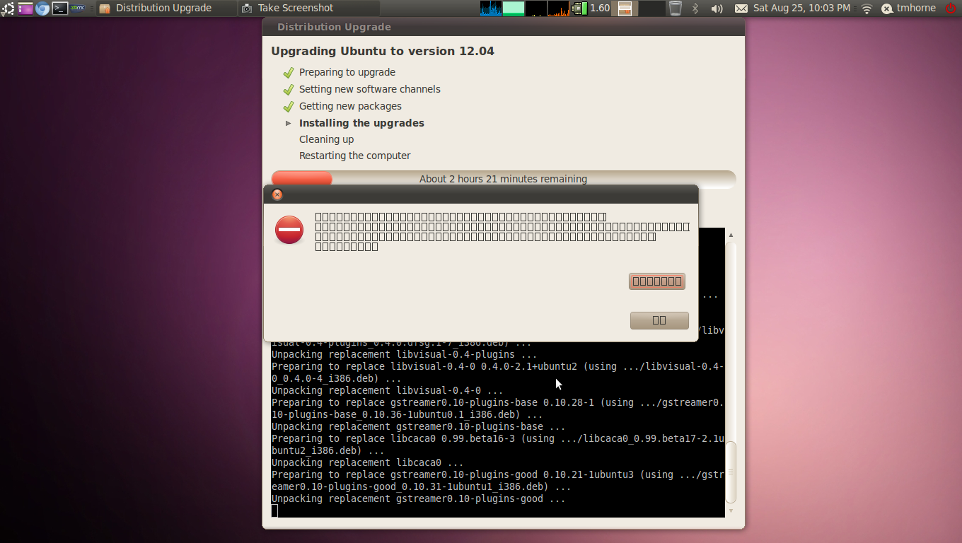Open the Wi-Fi network indicator

pyautogui.click(x=867, y=8)
